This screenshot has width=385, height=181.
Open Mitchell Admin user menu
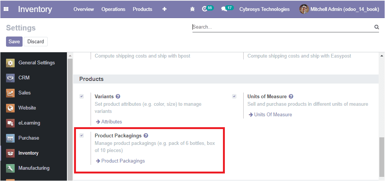tap(340, 9)
